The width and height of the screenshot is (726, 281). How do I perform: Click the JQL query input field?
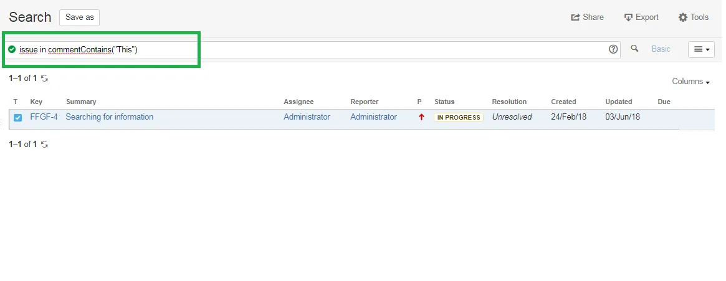(313, 50)
